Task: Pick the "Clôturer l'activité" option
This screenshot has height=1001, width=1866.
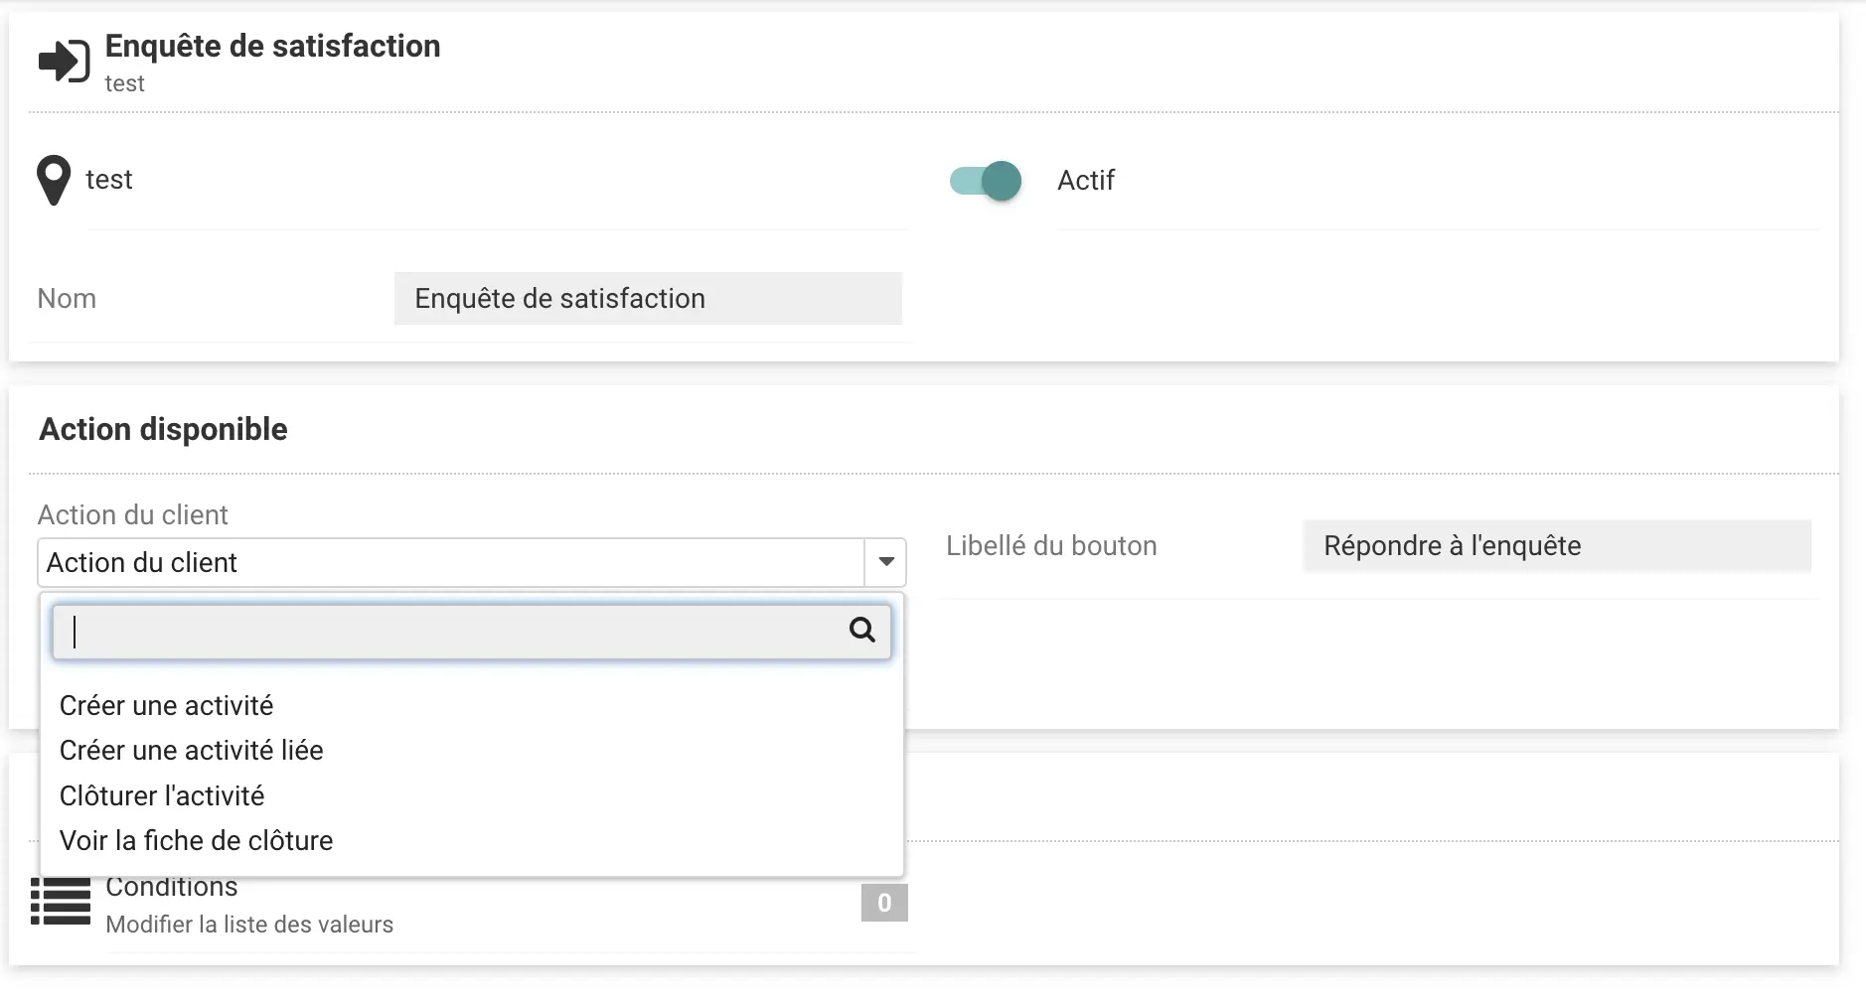Action: pyautogui.click(x=162, y=796)
